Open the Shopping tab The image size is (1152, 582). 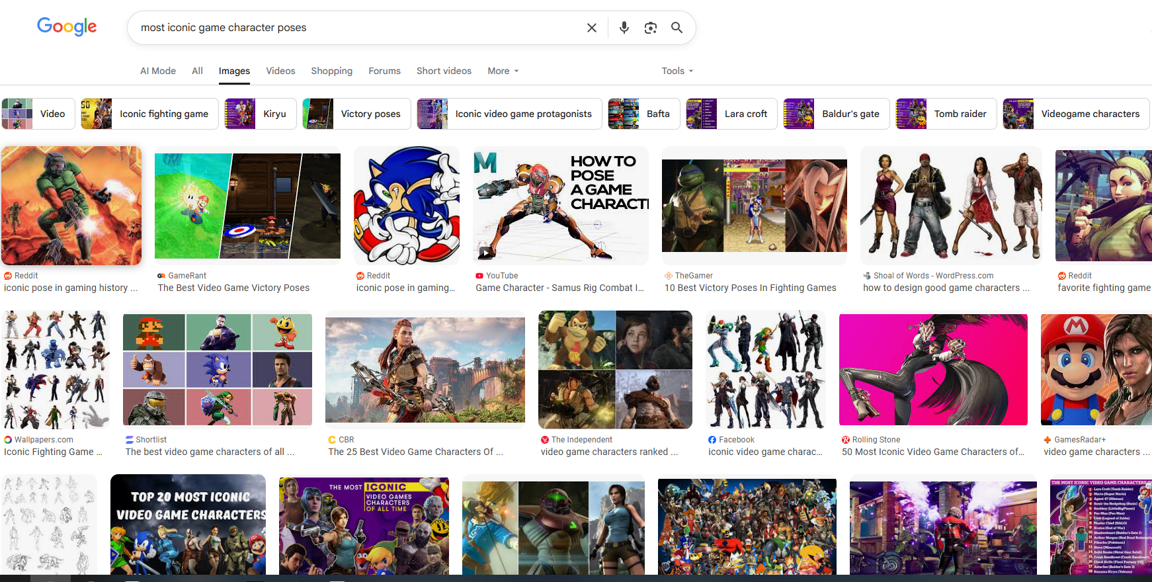(331, 71)
